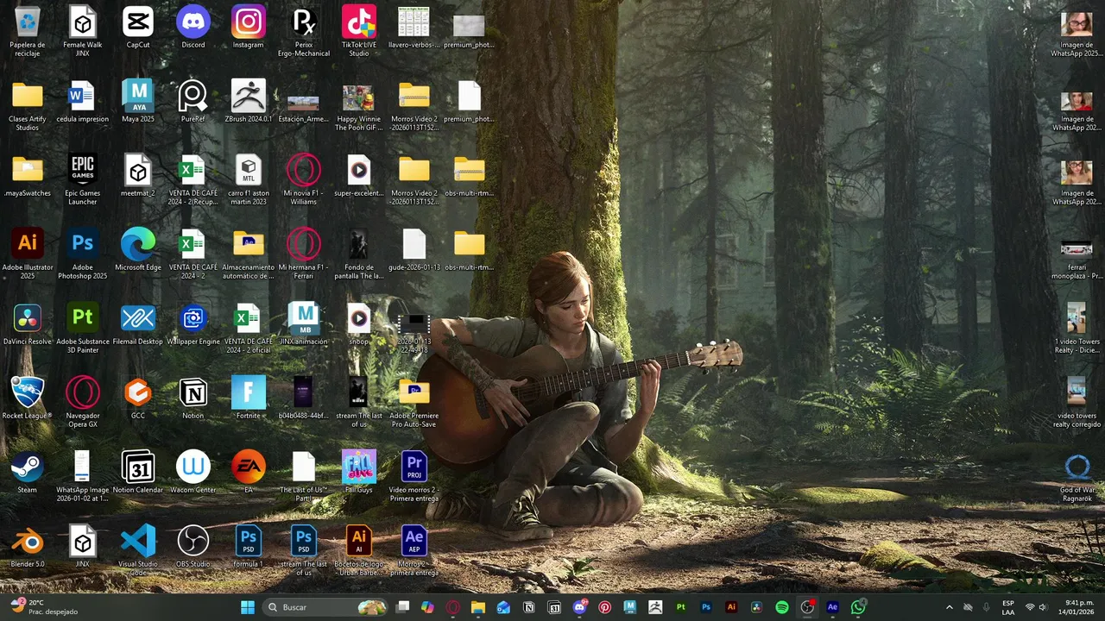This screenshot has width=1105, height=621.
Task: Open the Discord desktop shortcut
Action: tap(193, 28)
